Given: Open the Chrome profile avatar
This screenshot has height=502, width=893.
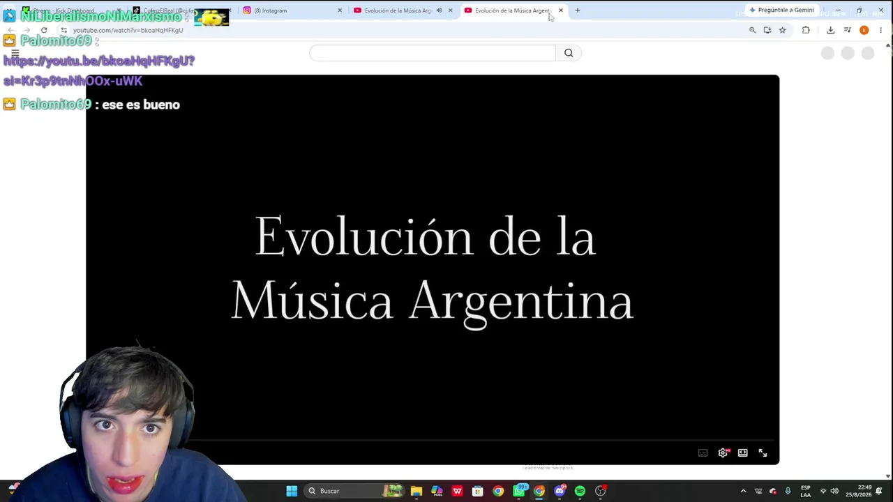Looking at the screenshot, I should [x=864, y=30].
